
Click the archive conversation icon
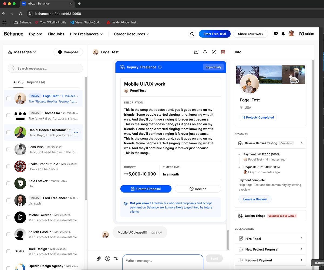(196, 52)
